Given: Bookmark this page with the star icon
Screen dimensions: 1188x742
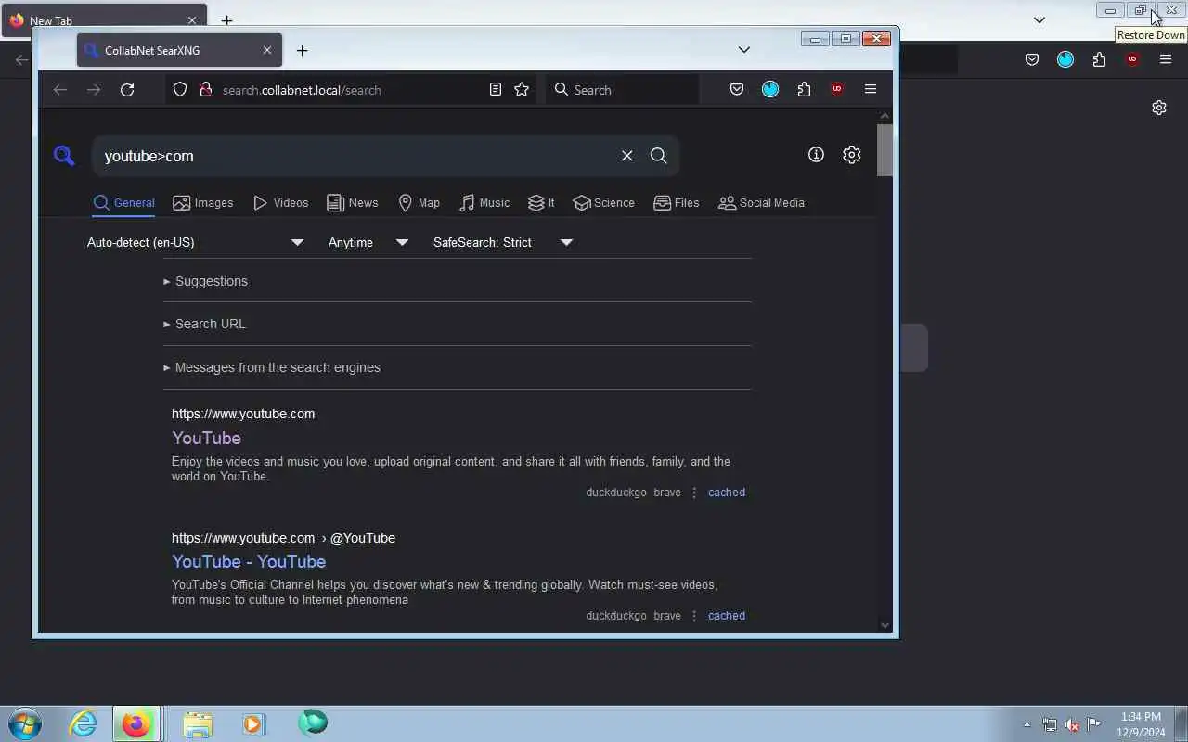Looking at the screenshot, I should coord(522,90).
